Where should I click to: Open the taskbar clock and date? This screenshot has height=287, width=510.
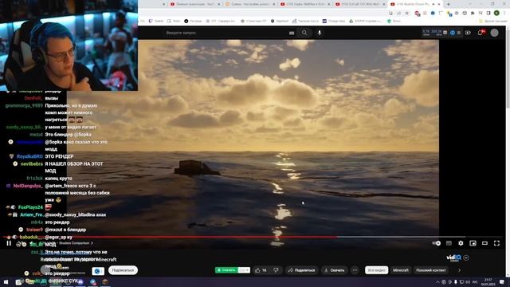(x=488, y=282)
